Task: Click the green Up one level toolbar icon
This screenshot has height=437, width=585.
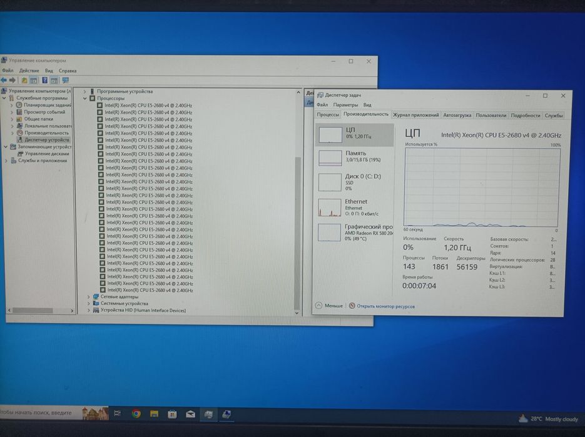Action: click(24, 80)
